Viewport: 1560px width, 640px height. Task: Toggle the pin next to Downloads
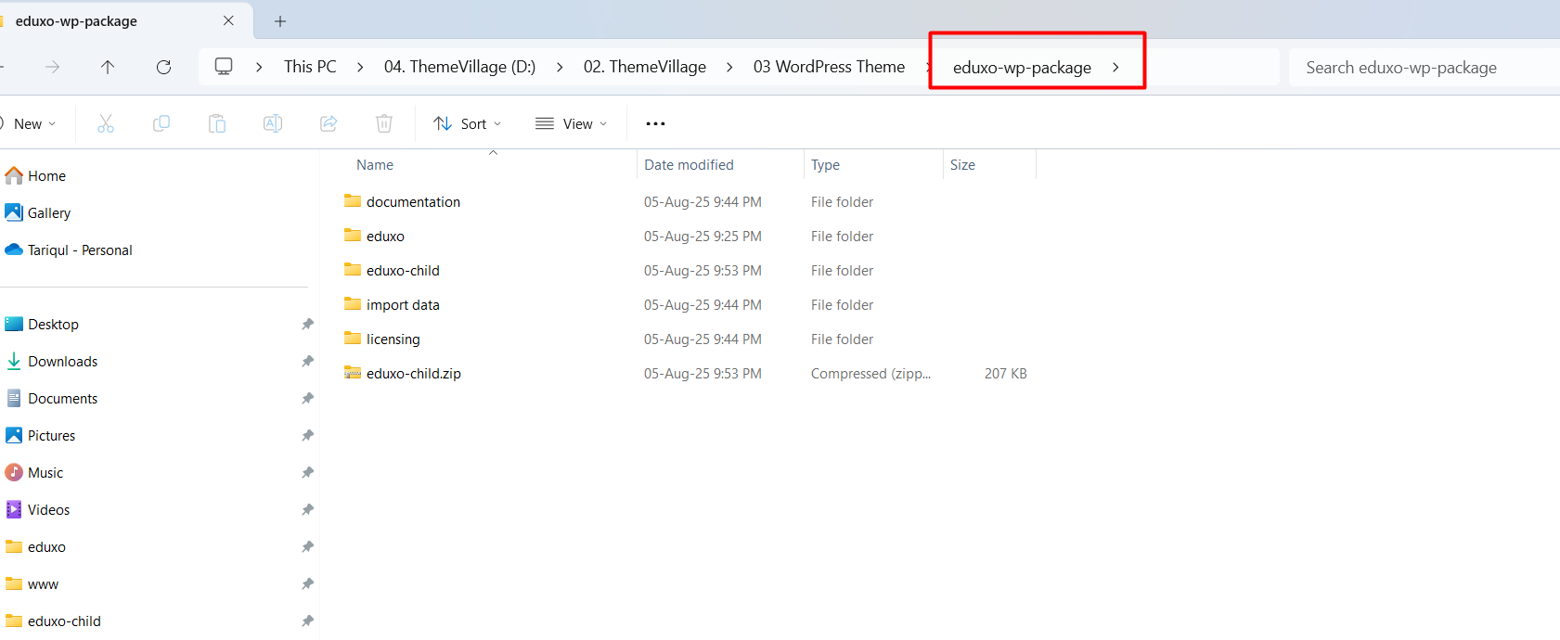click(x=307, y=362)
